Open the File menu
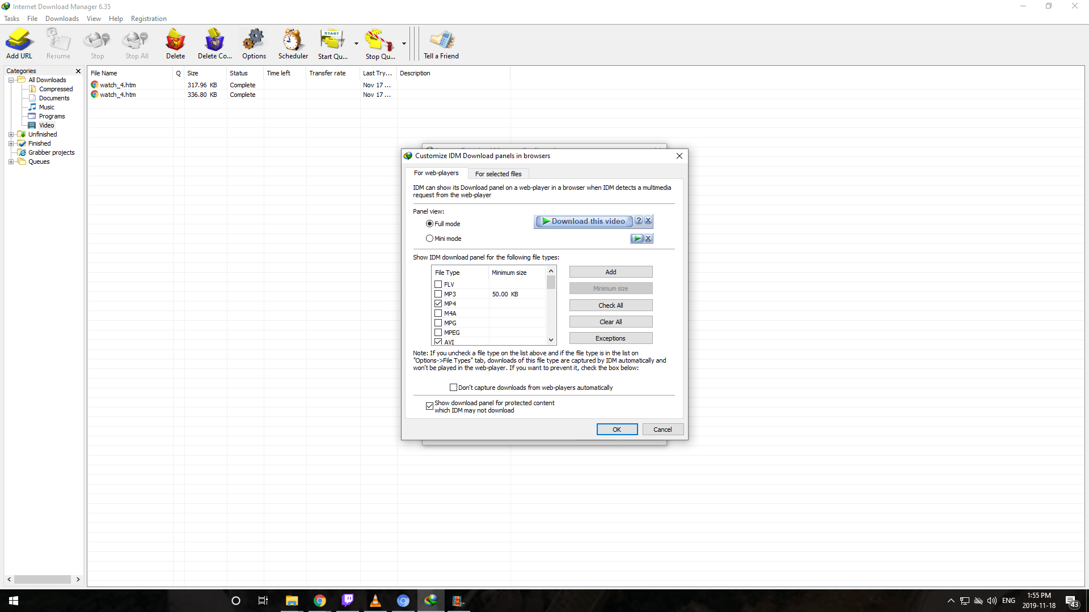Image resolution: width=1089 pixels, height=612 pixels. point(32,19)
